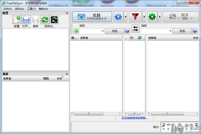
Task: Add a folder pair with the green plus
Action: 76,31
